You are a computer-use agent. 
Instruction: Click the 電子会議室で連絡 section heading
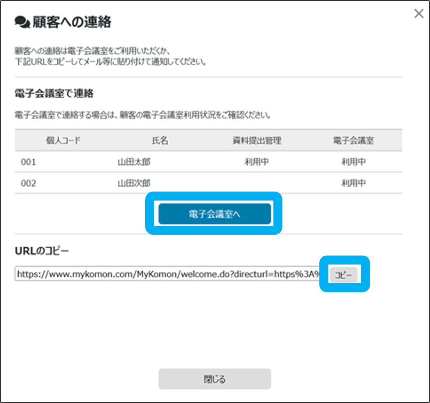pos(54,94)
